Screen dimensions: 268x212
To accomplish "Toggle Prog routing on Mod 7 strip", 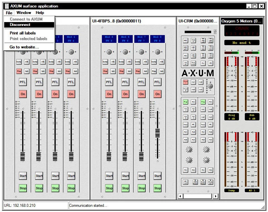I will [138, 71].
